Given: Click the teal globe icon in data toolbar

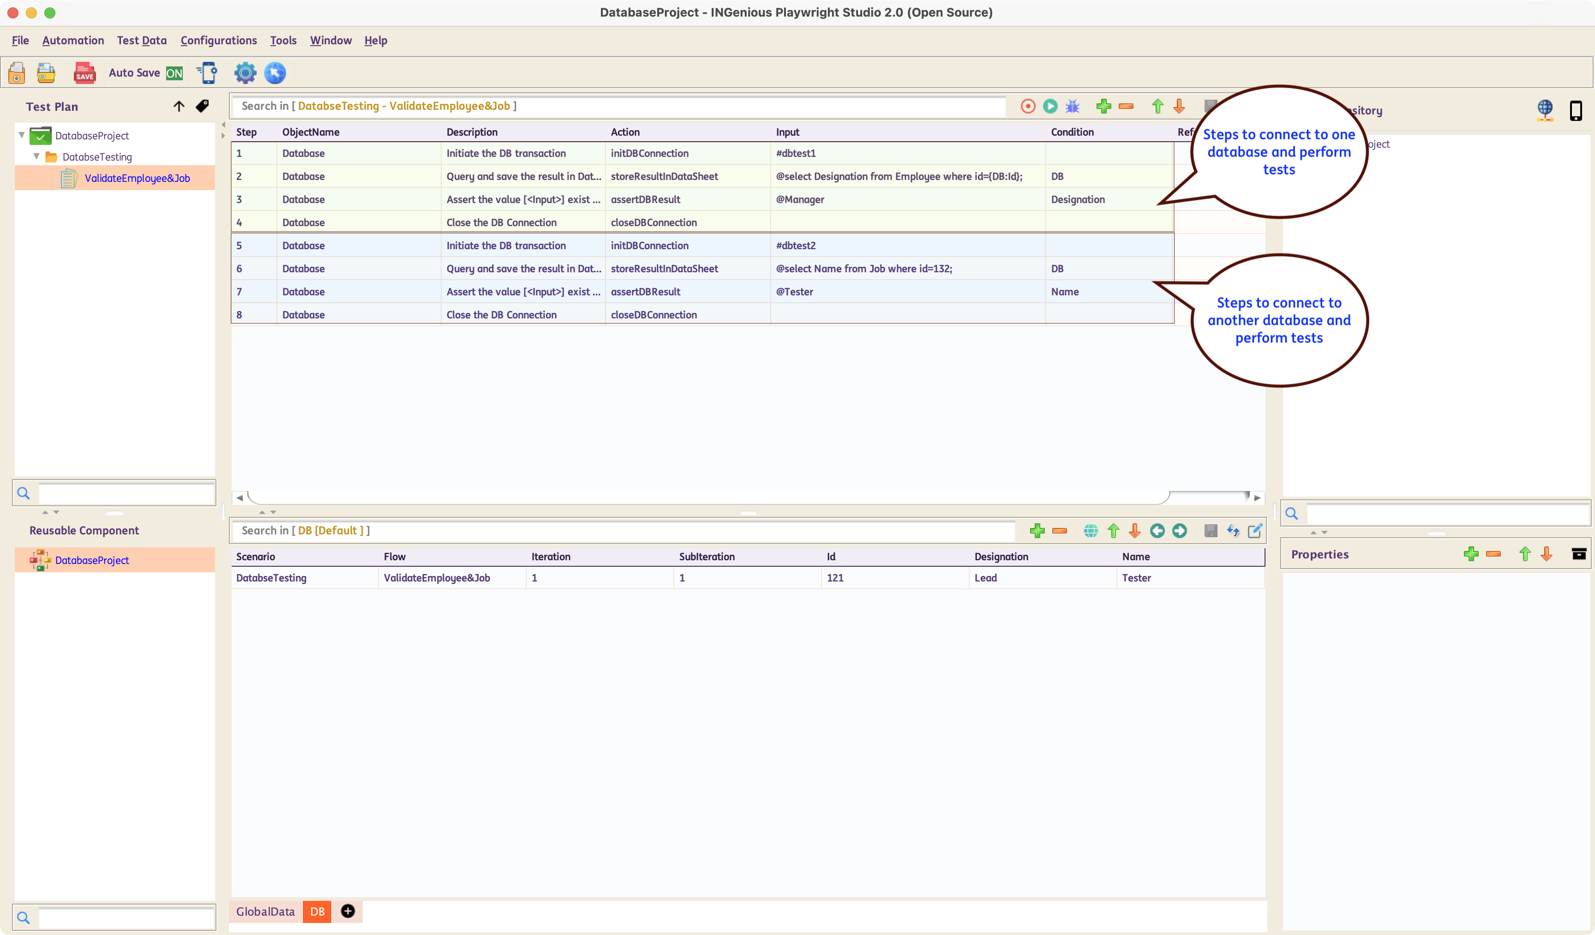Looking at the screenshot, I should click(x=1091, y=530).
